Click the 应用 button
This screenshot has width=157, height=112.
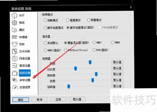[58, 99]
